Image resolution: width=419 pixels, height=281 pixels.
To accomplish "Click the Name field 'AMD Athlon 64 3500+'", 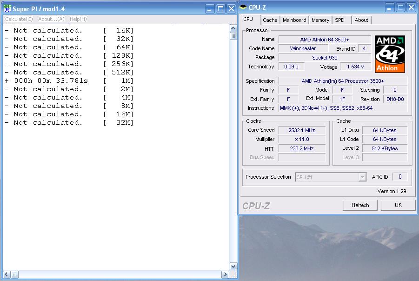I will tap(325, 40).
